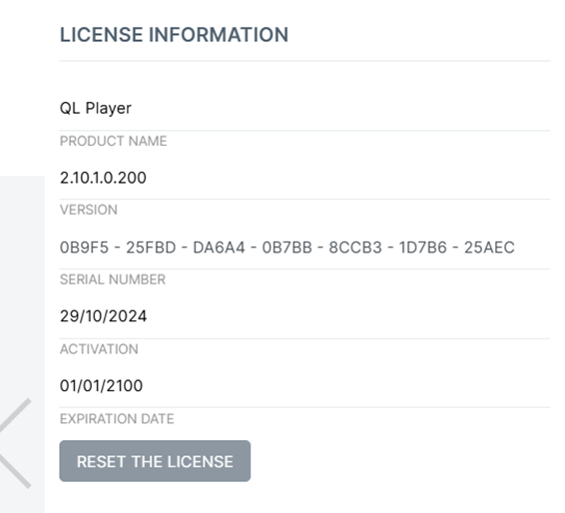The height and width of the screenshot is (513, 565).
Task: Click the serial segment 0B9F5
Action: click(x=84, y=248)
